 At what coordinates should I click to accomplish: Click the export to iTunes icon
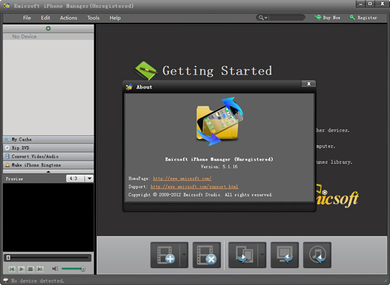click(x=317, y=255)
